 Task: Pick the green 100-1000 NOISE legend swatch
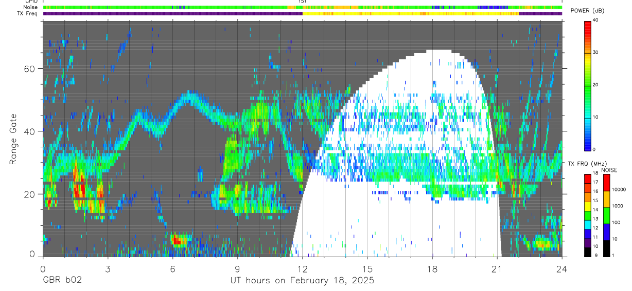click(x=606, y=215)
